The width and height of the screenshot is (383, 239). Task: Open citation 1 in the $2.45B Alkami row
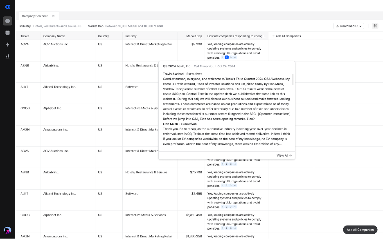coord(223,207)
